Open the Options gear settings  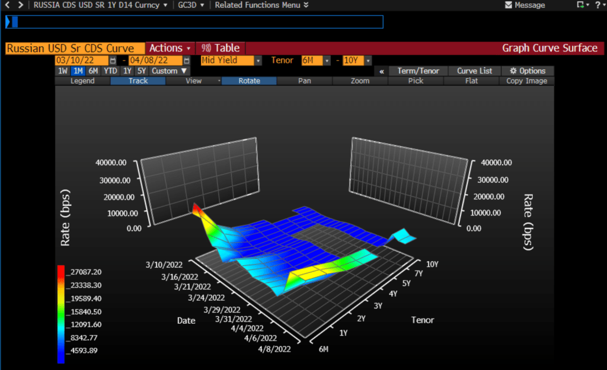[527, 71]
